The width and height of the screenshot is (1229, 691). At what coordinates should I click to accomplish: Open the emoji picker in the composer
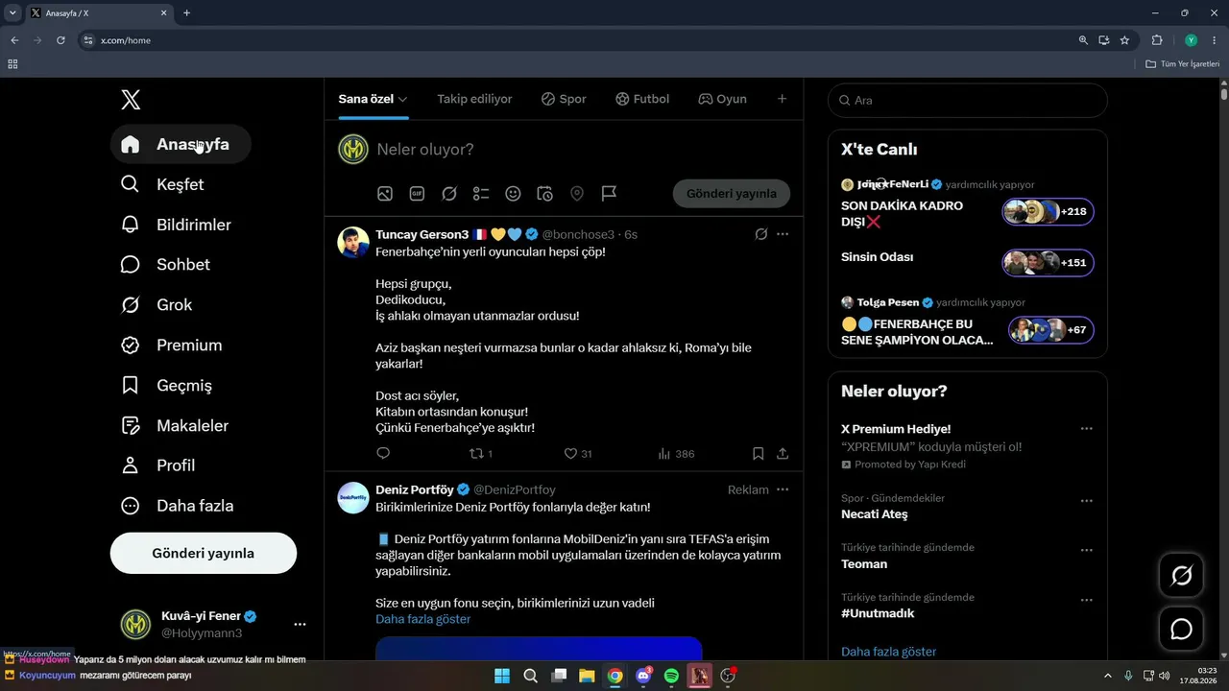[513, 194]
